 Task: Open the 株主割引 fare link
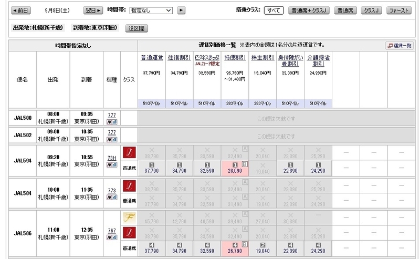tap(262, 58)
